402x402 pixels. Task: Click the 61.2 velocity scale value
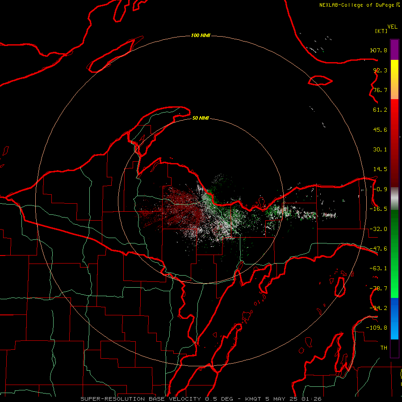[x=380, y=110]
